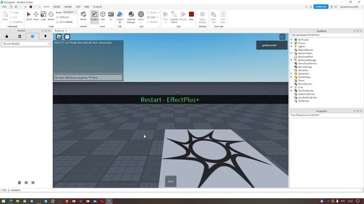Switch to the VIEW ribbon tab
This screenshot has height=204, width=364.
(x=86, y=7)
